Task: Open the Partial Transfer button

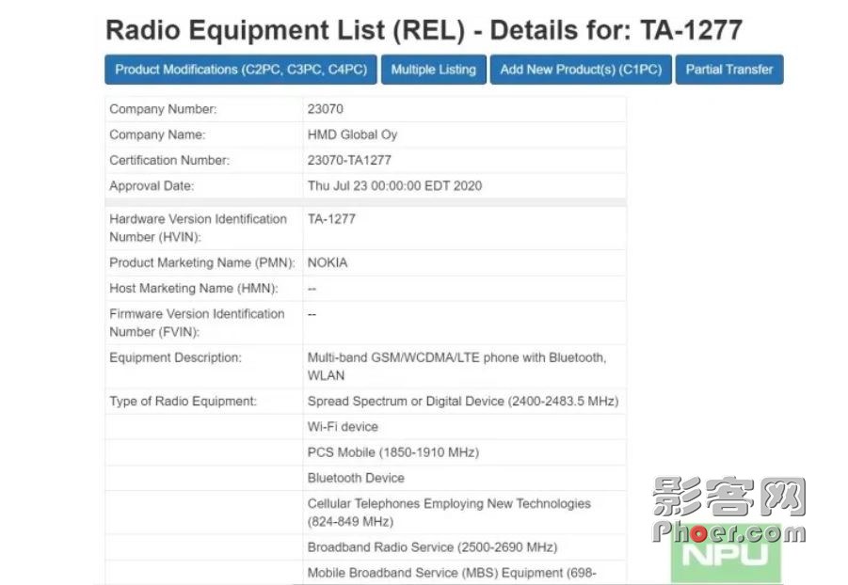Action: 729,70
